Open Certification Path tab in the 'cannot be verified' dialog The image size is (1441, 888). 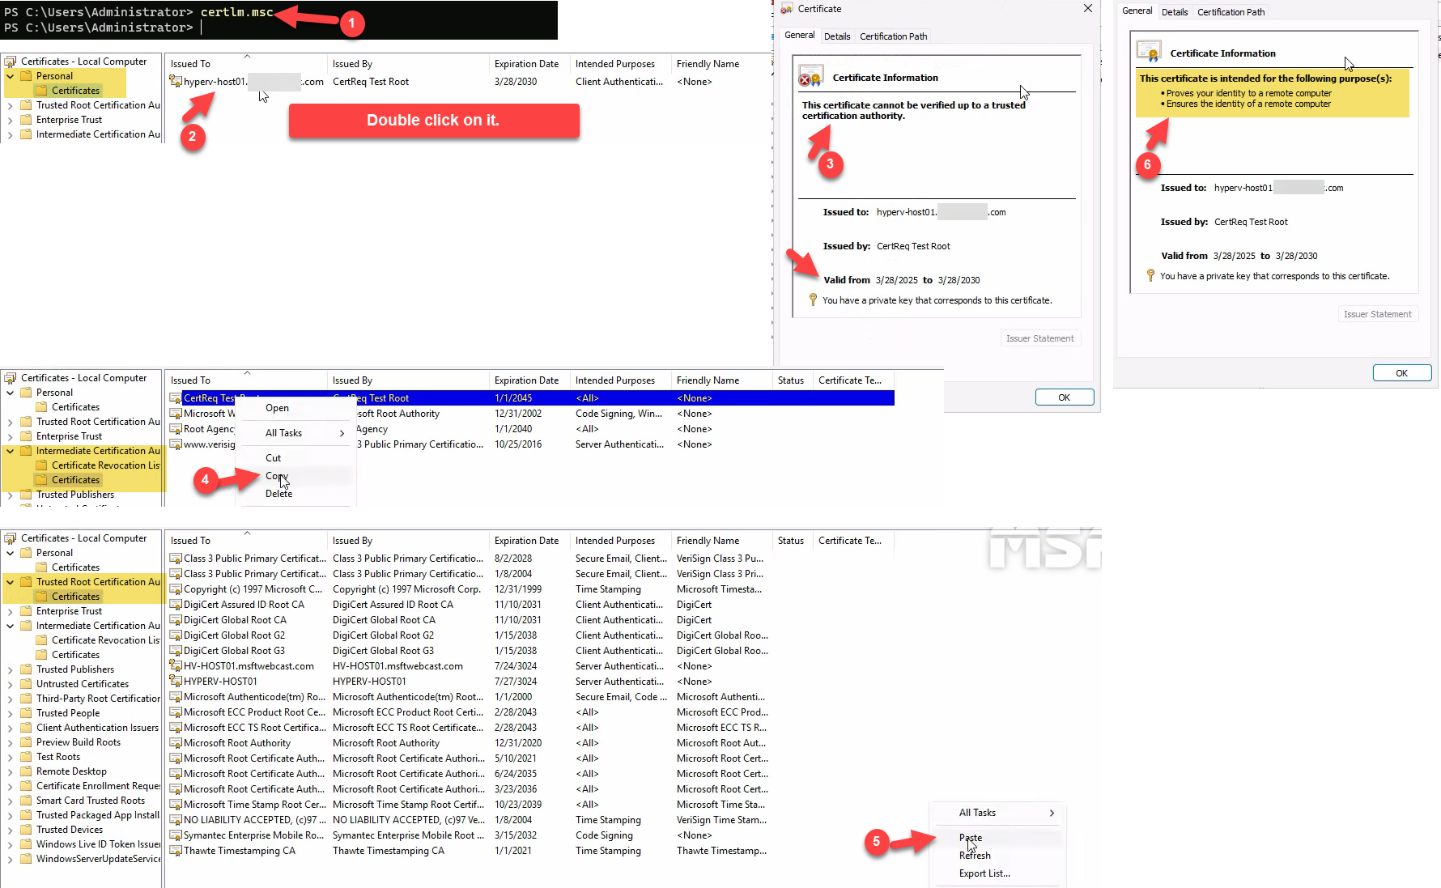(893, 36)
